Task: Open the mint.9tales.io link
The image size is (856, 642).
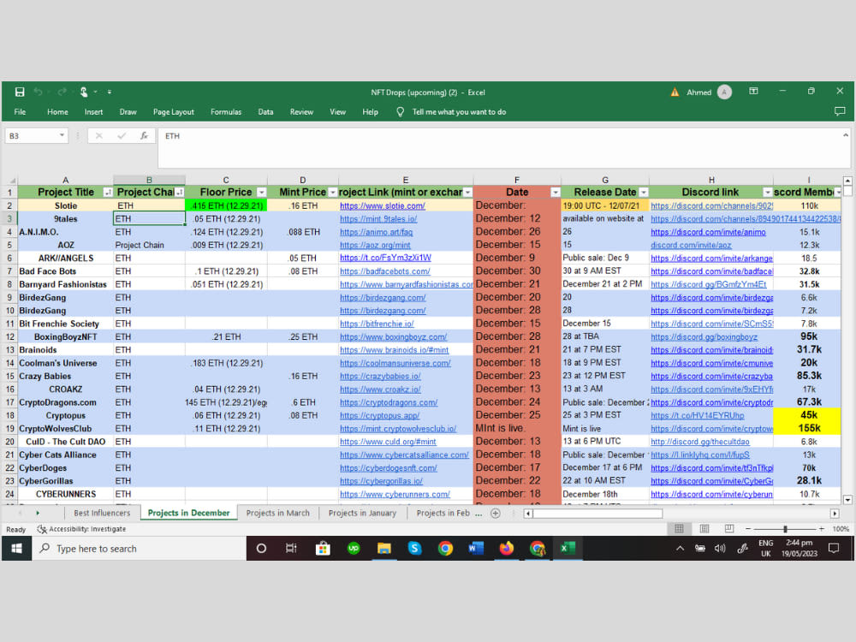Action: coord(378,219)
